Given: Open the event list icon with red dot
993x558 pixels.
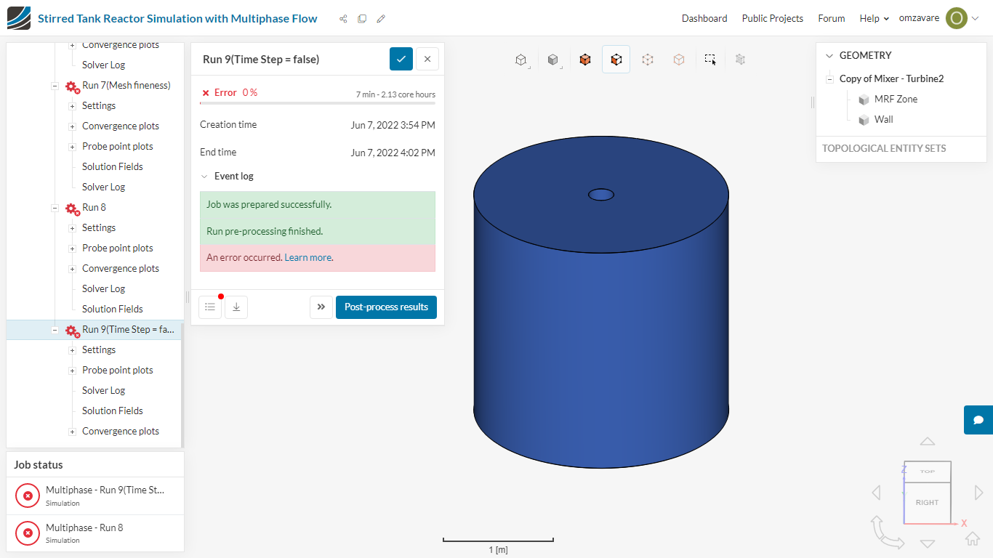Looking at the screenshot, I should (210, 307).
